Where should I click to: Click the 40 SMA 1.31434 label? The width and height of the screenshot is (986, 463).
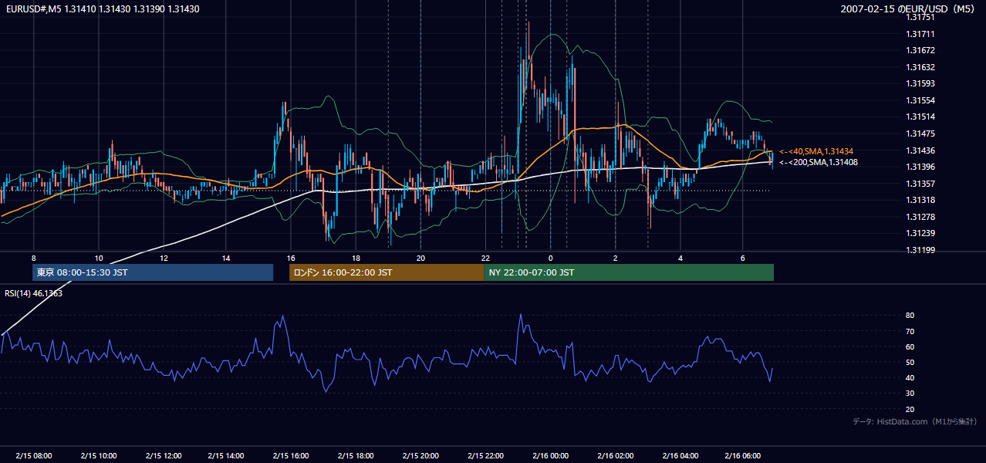[x=816, y=151]
